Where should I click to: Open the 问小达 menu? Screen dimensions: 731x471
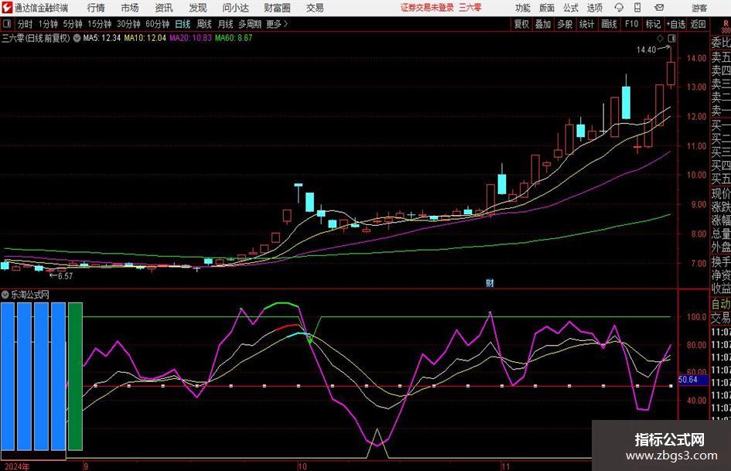235,8
